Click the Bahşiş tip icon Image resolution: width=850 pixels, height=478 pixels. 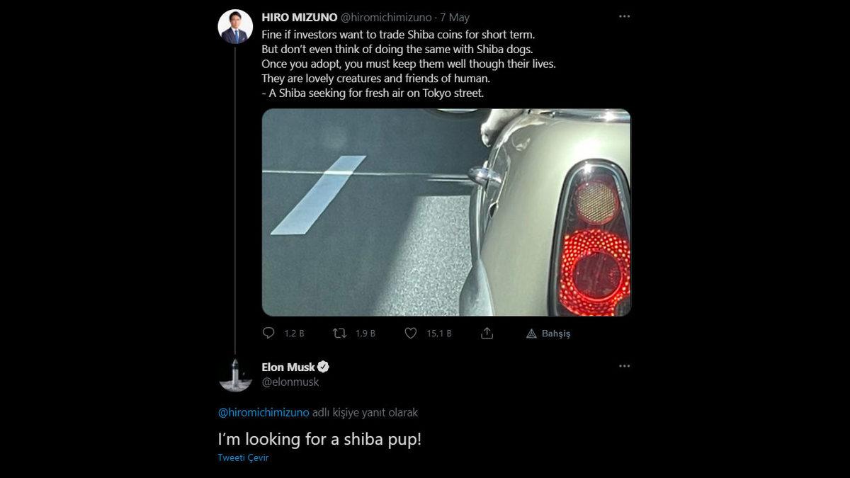(531, 334)
